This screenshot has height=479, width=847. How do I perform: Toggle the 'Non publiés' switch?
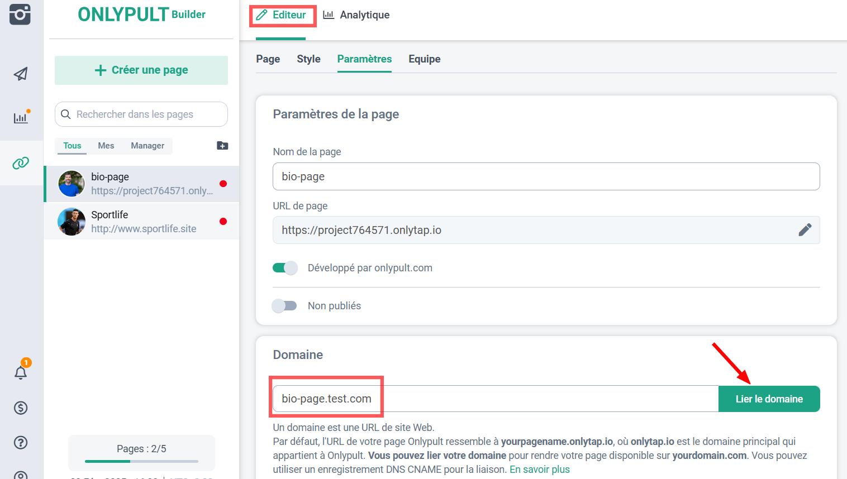point(285,306)
